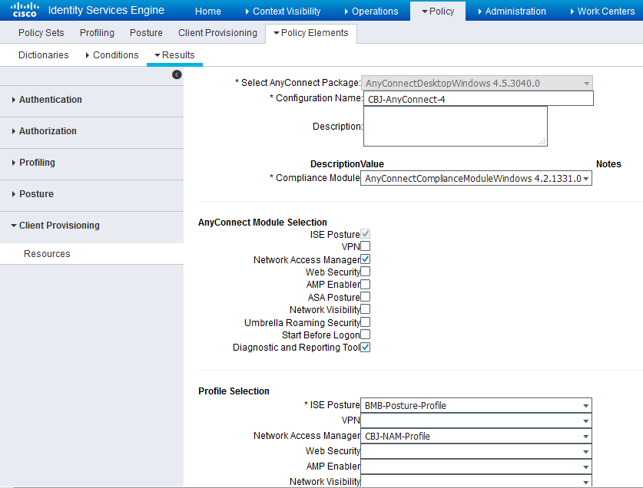Expand the Compliance Module dropdown arrow

[585, 178]
